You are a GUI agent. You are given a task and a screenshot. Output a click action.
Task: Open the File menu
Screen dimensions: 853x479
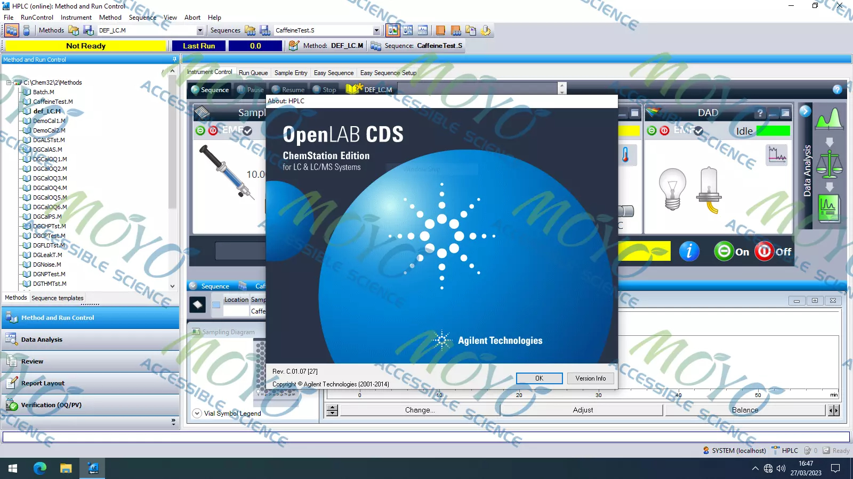click(x=9, y=18)
